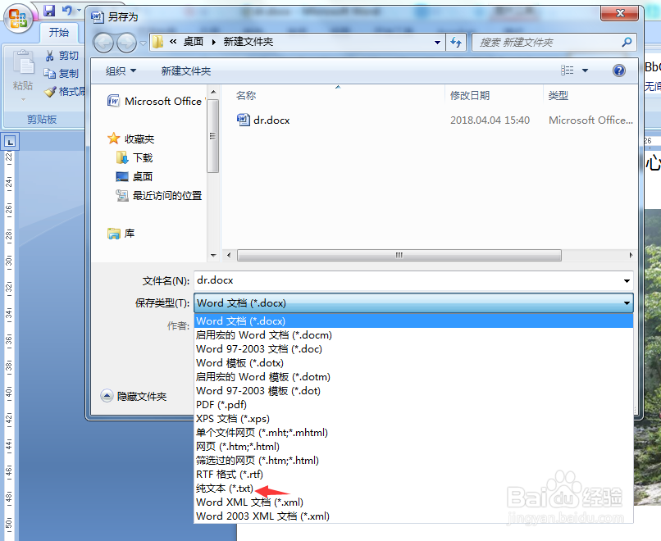Select XPS 文档 (*.xps) option
Viewport: 661px width, 541px height.
click(413, 418)
